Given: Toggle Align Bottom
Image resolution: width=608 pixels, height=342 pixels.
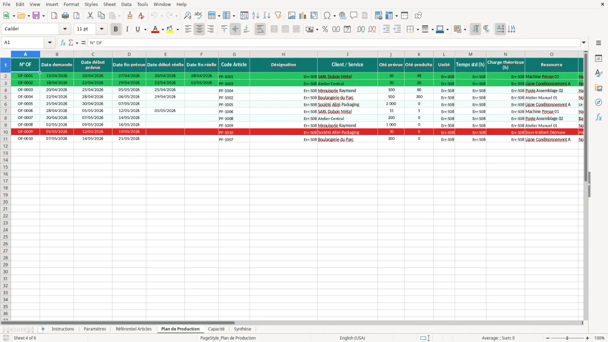Looking at the screenshot, I should coord(246,29).
